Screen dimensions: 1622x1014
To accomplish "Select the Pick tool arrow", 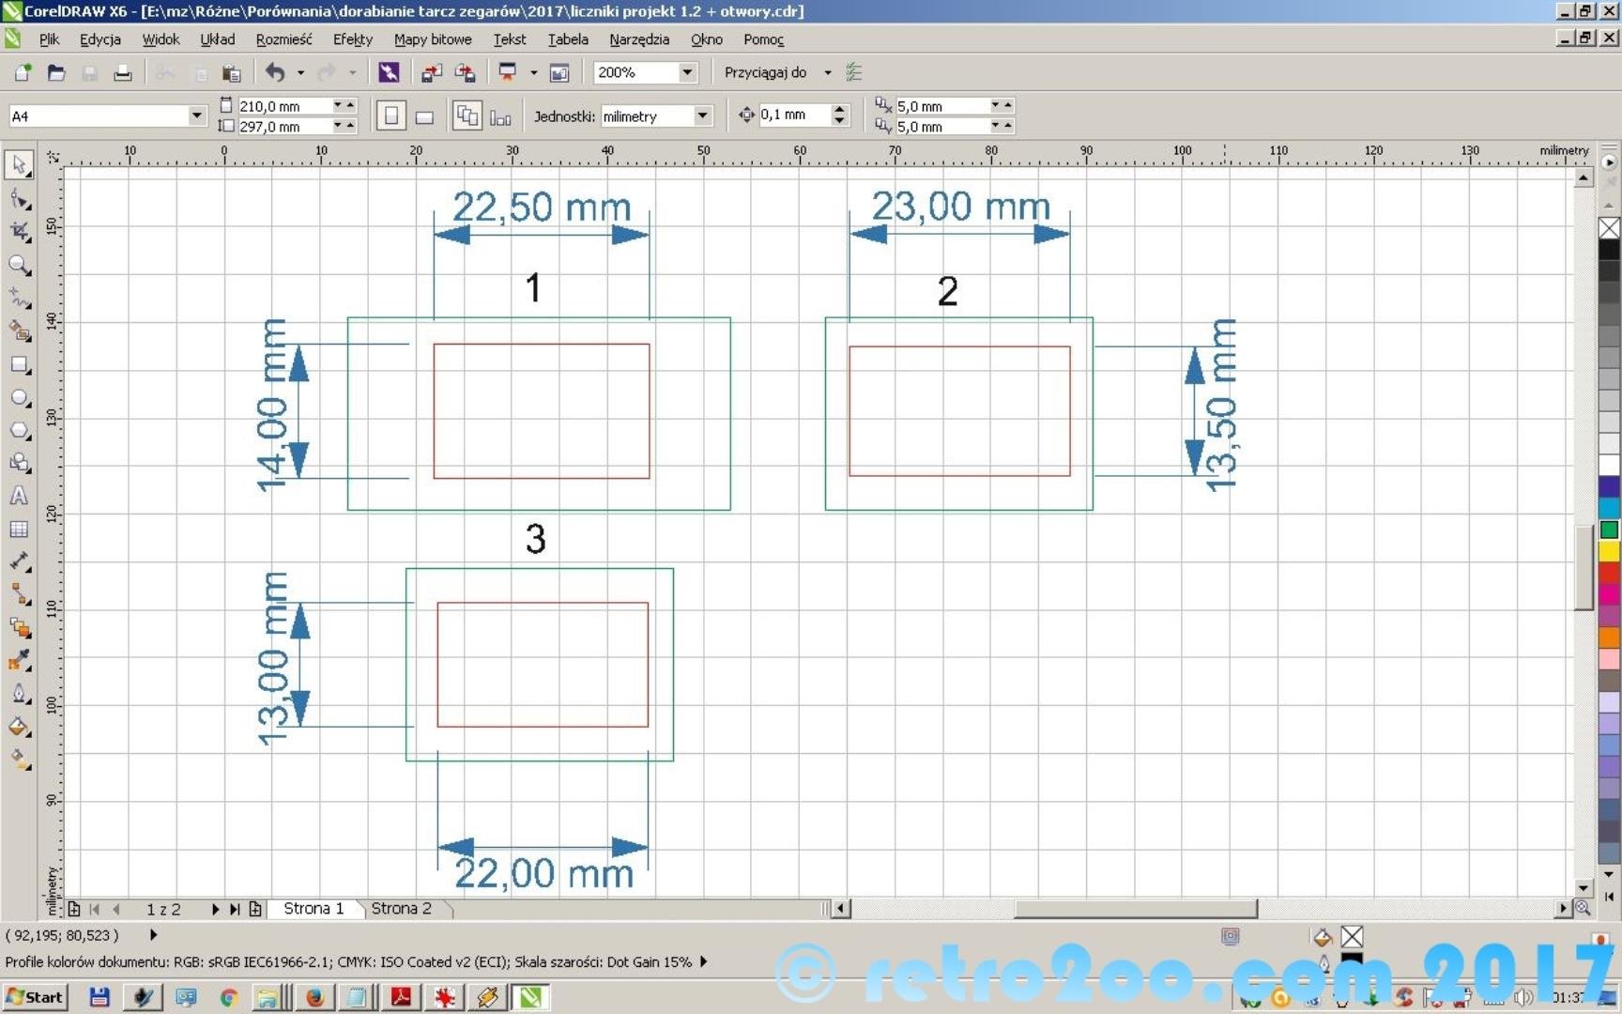I will 19,165.
